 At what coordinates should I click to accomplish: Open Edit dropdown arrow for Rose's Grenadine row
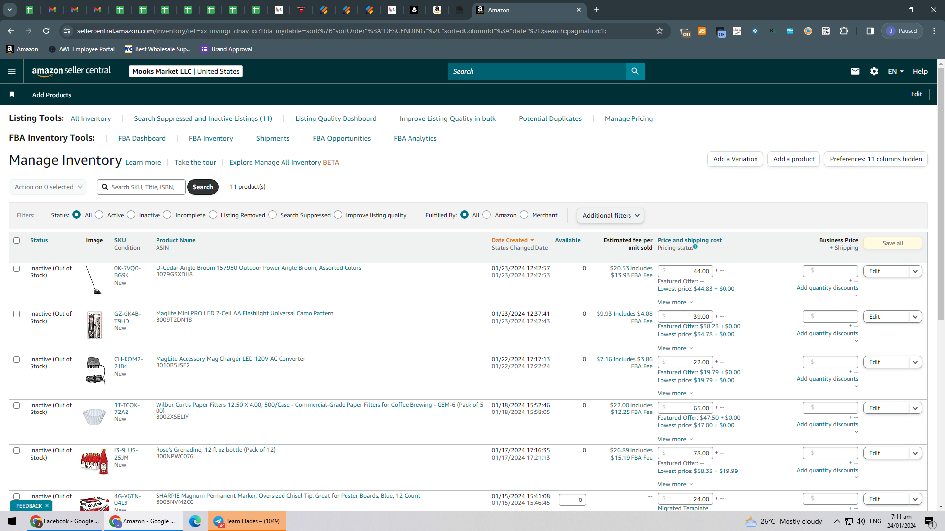[x=915, y=453]
